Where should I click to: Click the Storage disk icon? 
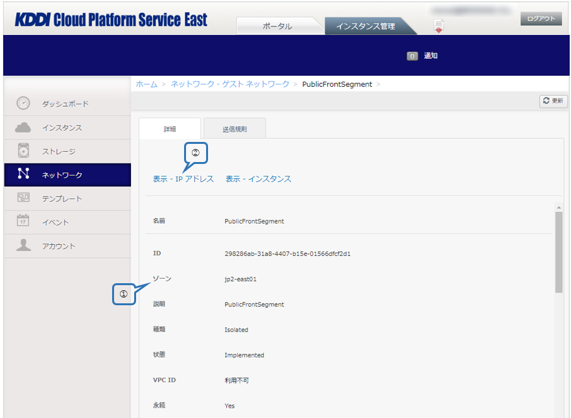click(x=23, y=151)
